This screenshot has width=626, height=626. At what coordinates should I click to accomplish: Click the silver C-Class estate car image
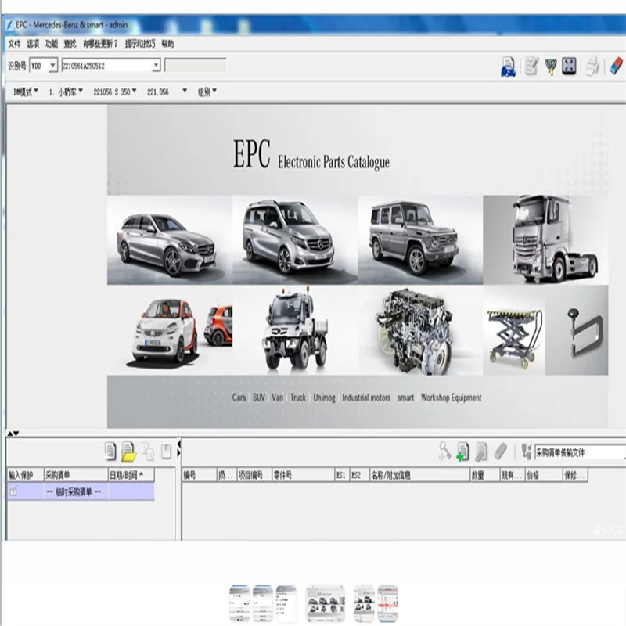(x=170, y=240)
